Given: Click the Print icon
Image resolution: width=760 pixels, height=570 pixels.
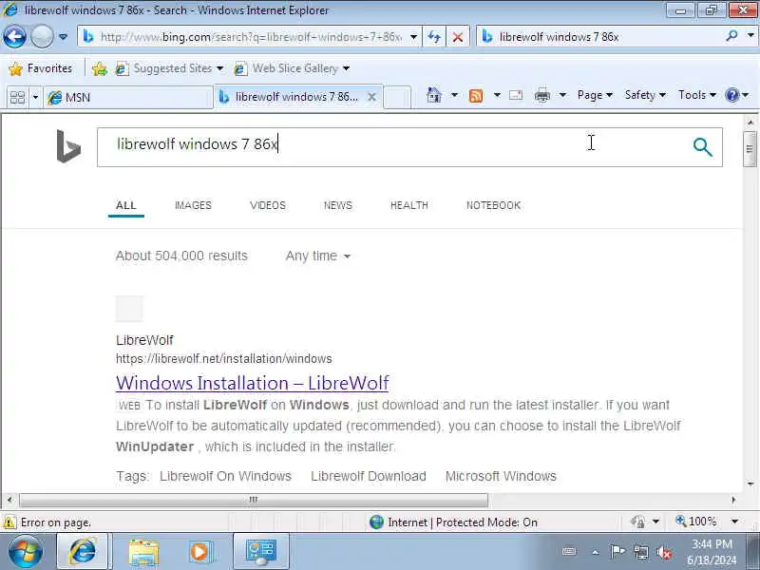Looking at the screenshot, I should pyautogui.click(x=542, y=96).
